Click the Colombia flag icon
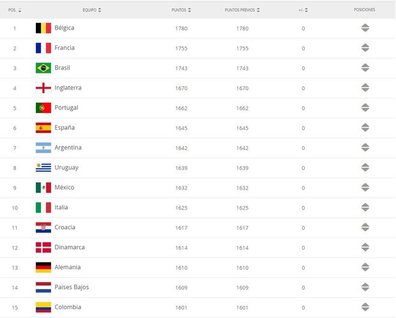This screenshot has height=318, width=396. (x=43, y=307)
